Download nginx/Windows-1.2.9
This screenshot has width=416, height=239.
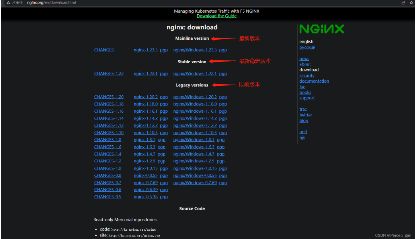pyautogui.click(x=194, y=161)
